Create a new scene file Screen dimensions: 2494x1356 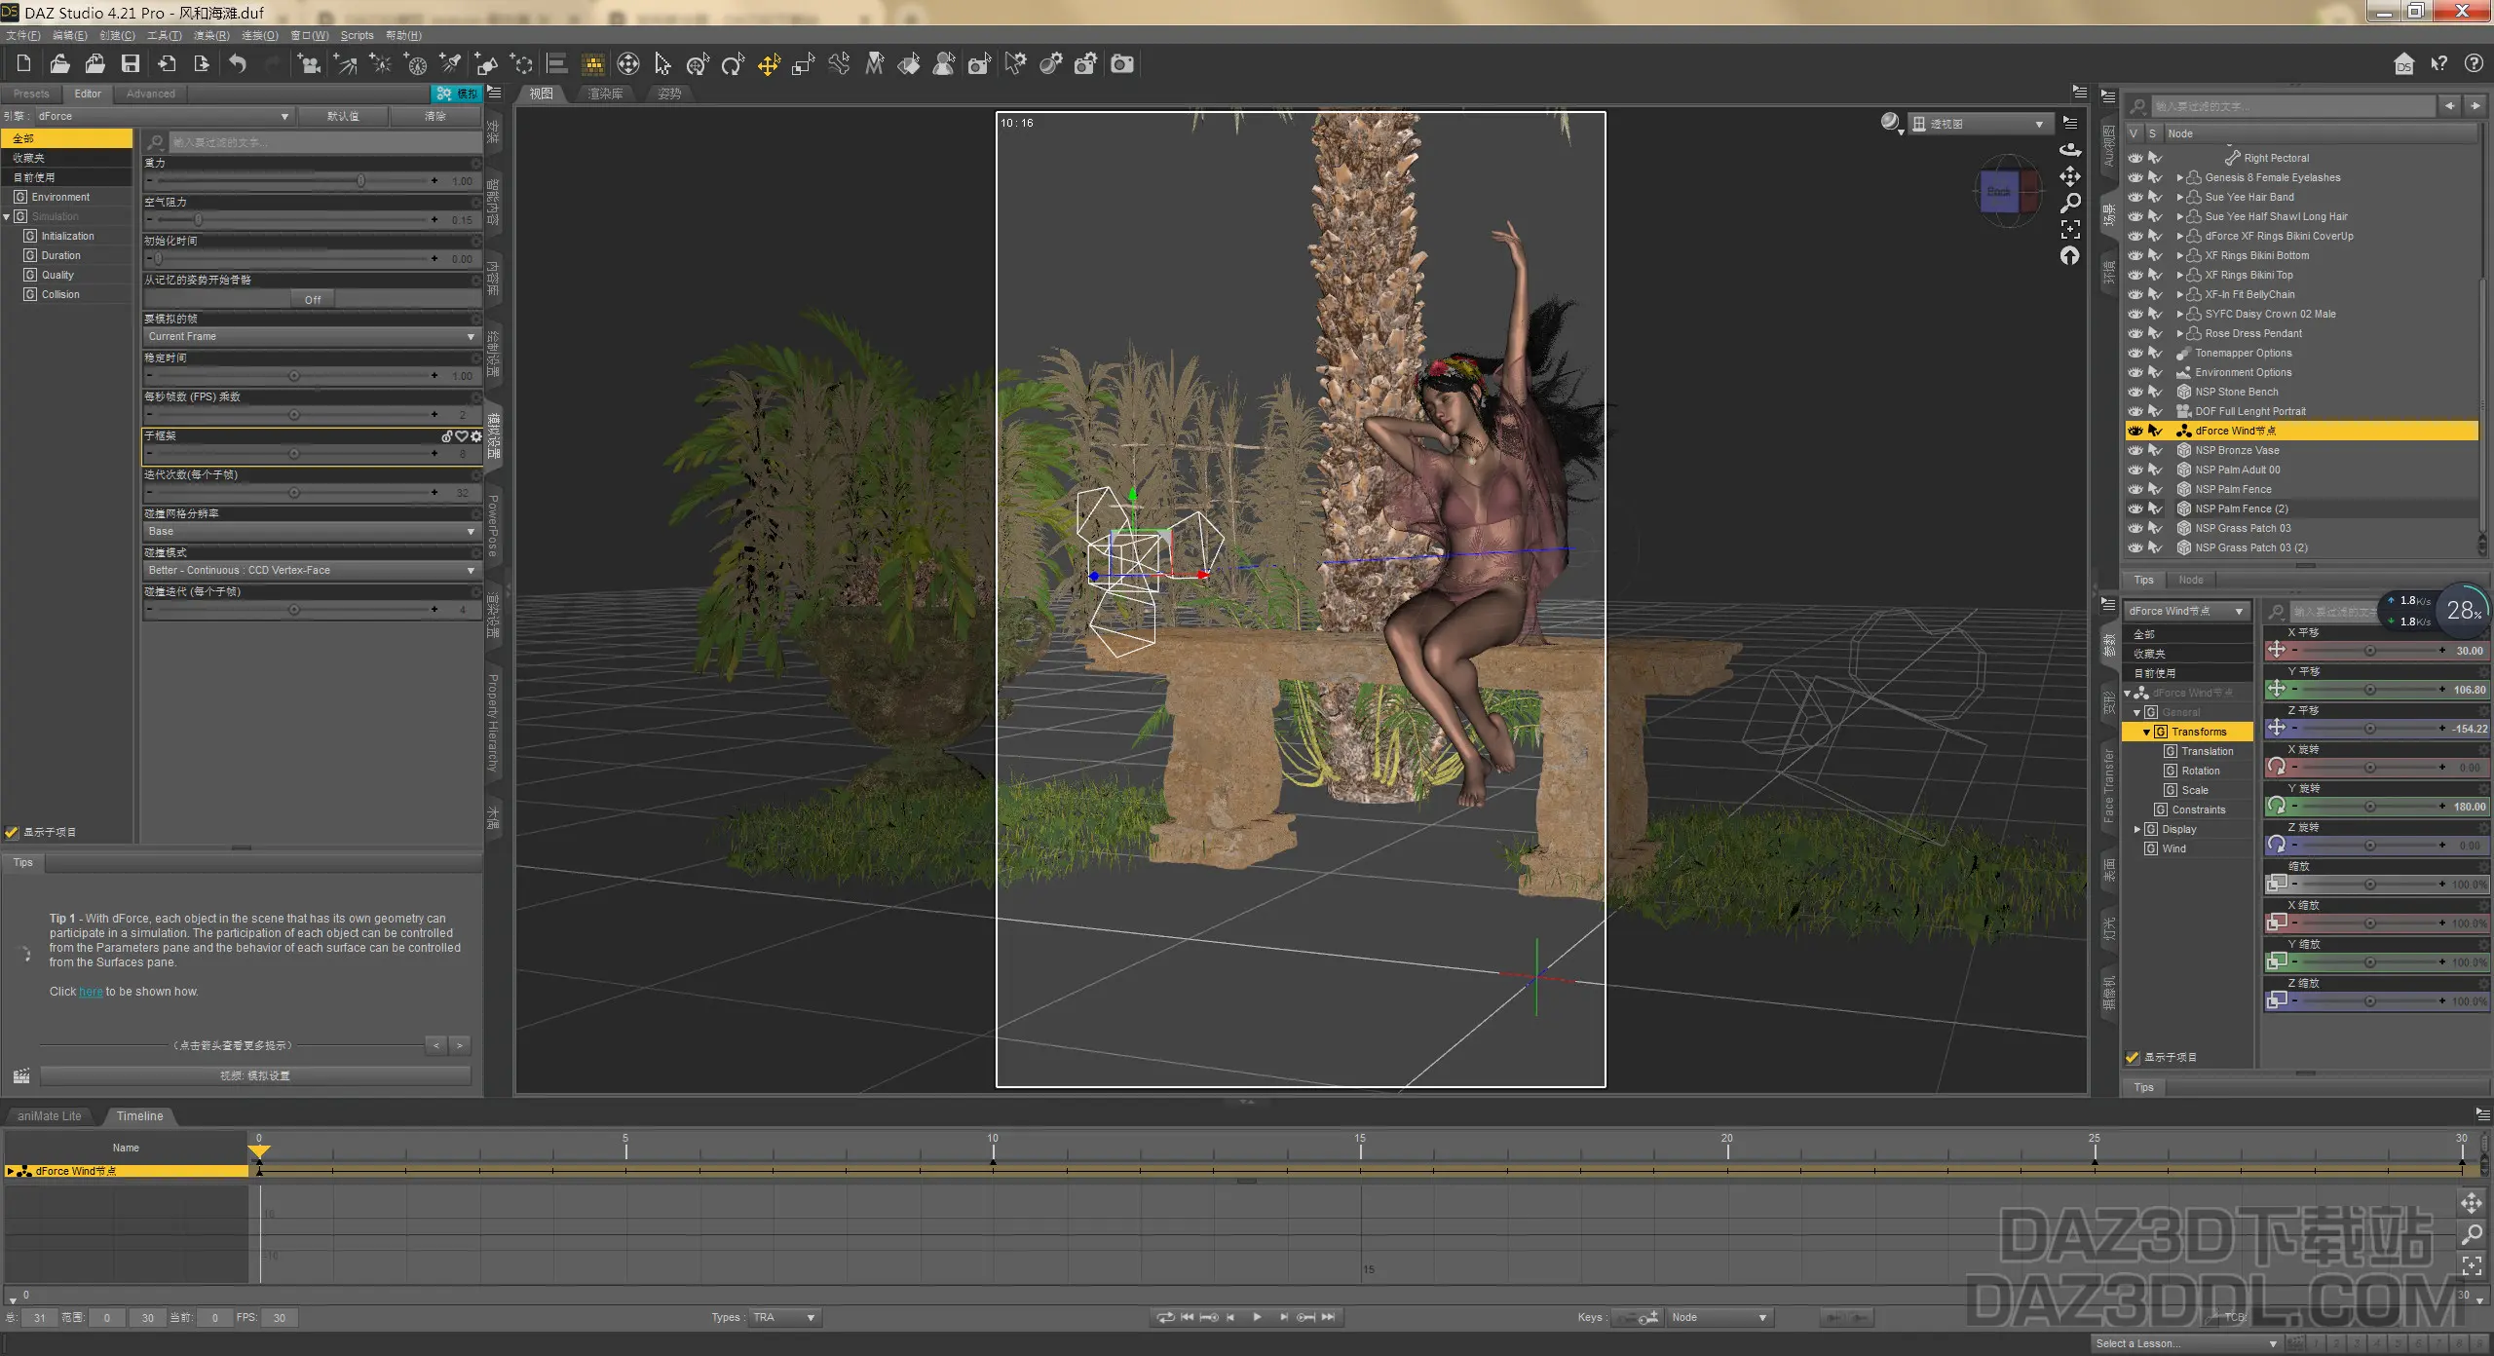pyautogui.click(x=24, y=64)
